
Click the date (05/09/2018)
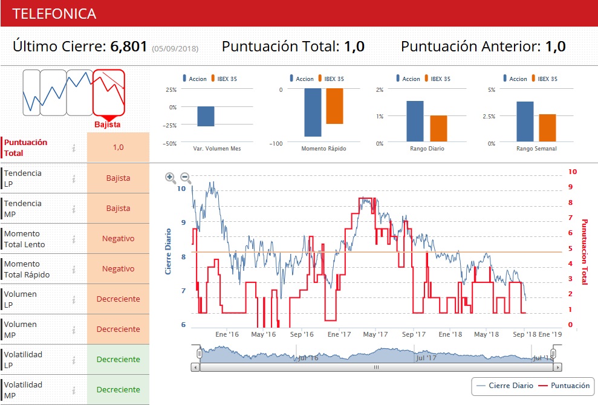click(175, 49)
